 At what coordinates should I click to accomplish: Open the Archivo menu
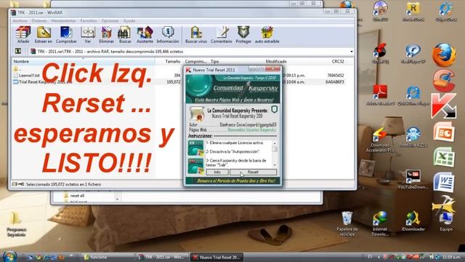tap(20, 21)
